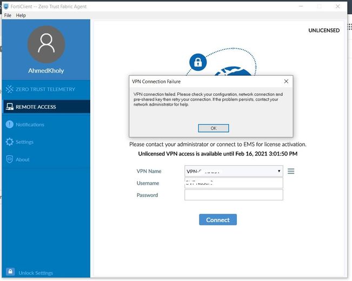Click the Connect button
Screen dimensions: 352x281
(218, 220)
